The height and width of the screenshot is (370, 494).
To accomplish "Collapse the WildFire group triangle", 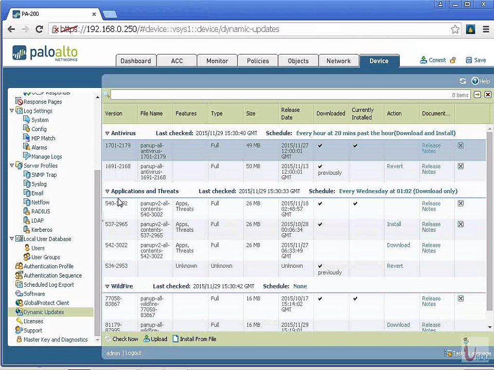I will (x=107, y=286).
